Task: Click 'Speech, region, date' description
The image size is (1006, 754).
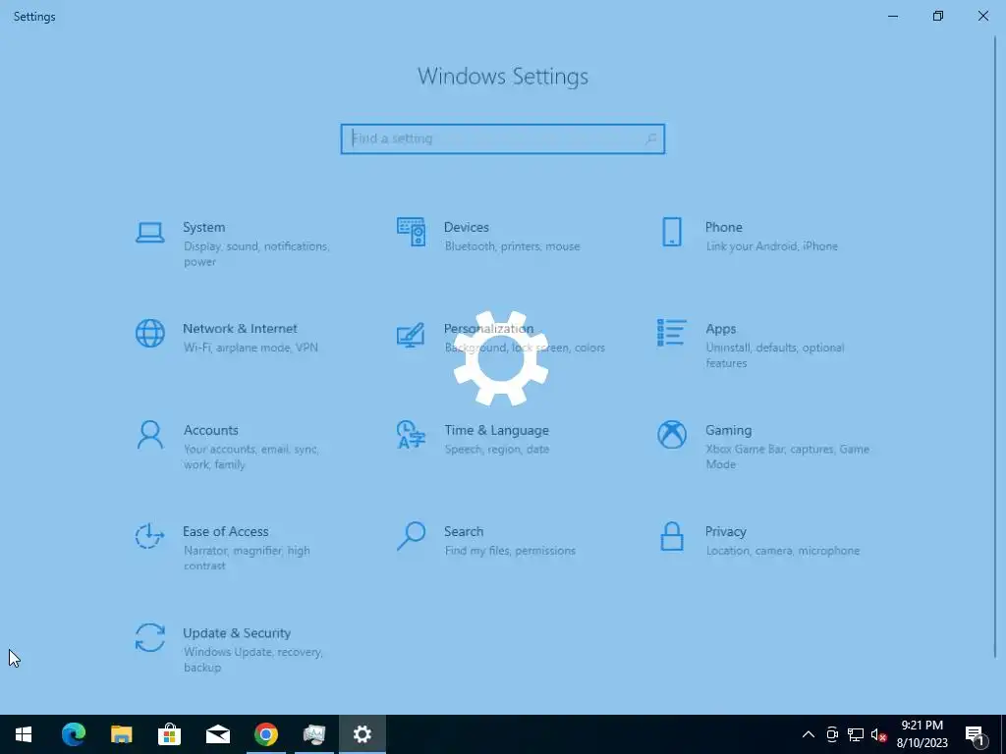Action: [496, 449]
